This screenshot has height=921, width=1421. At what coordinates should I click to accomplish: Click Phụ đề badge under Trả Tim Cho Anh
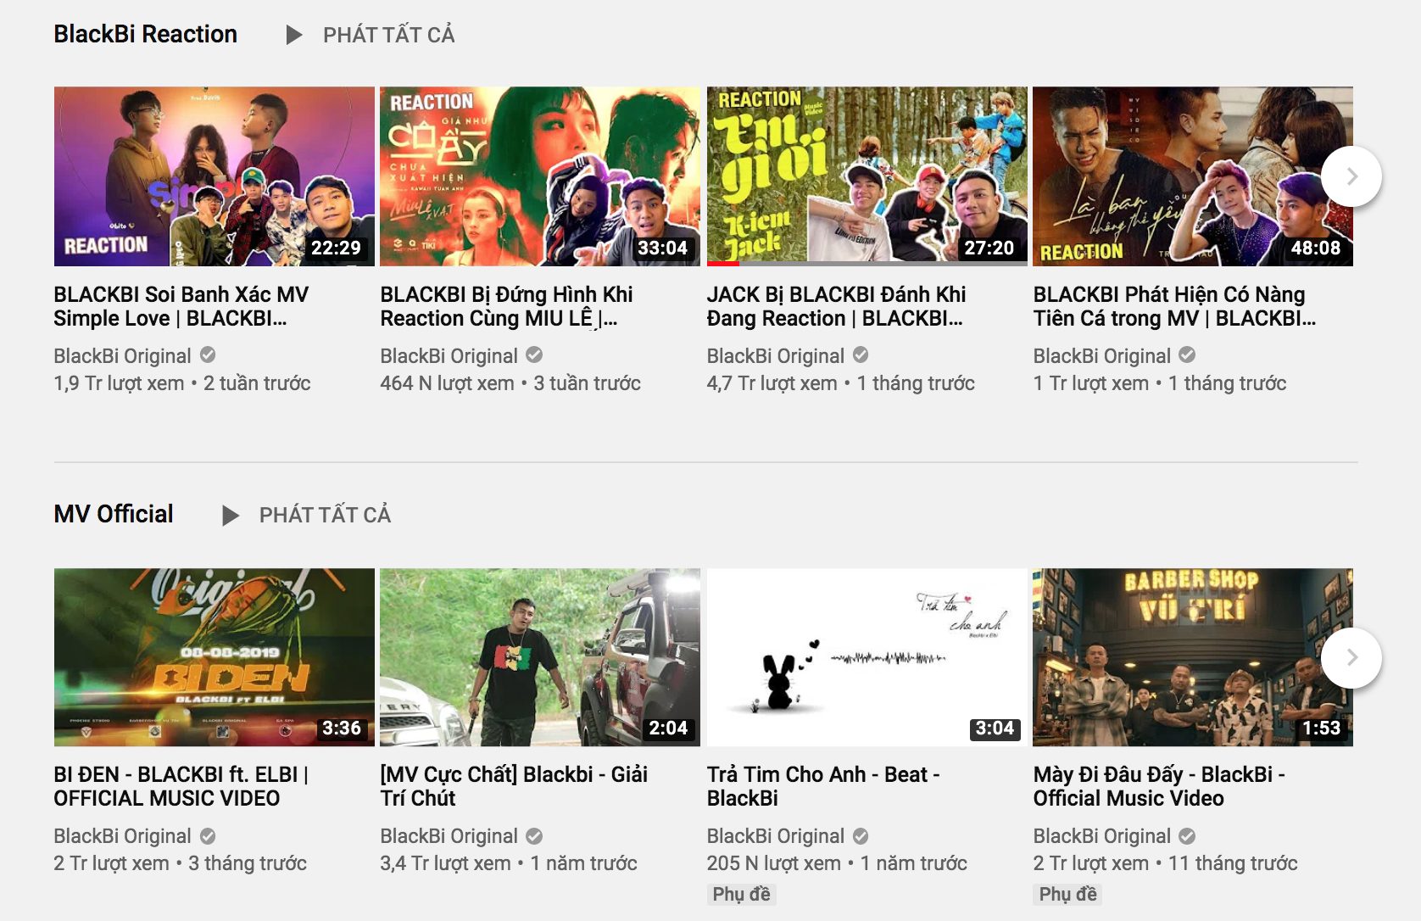coord(741,894)
